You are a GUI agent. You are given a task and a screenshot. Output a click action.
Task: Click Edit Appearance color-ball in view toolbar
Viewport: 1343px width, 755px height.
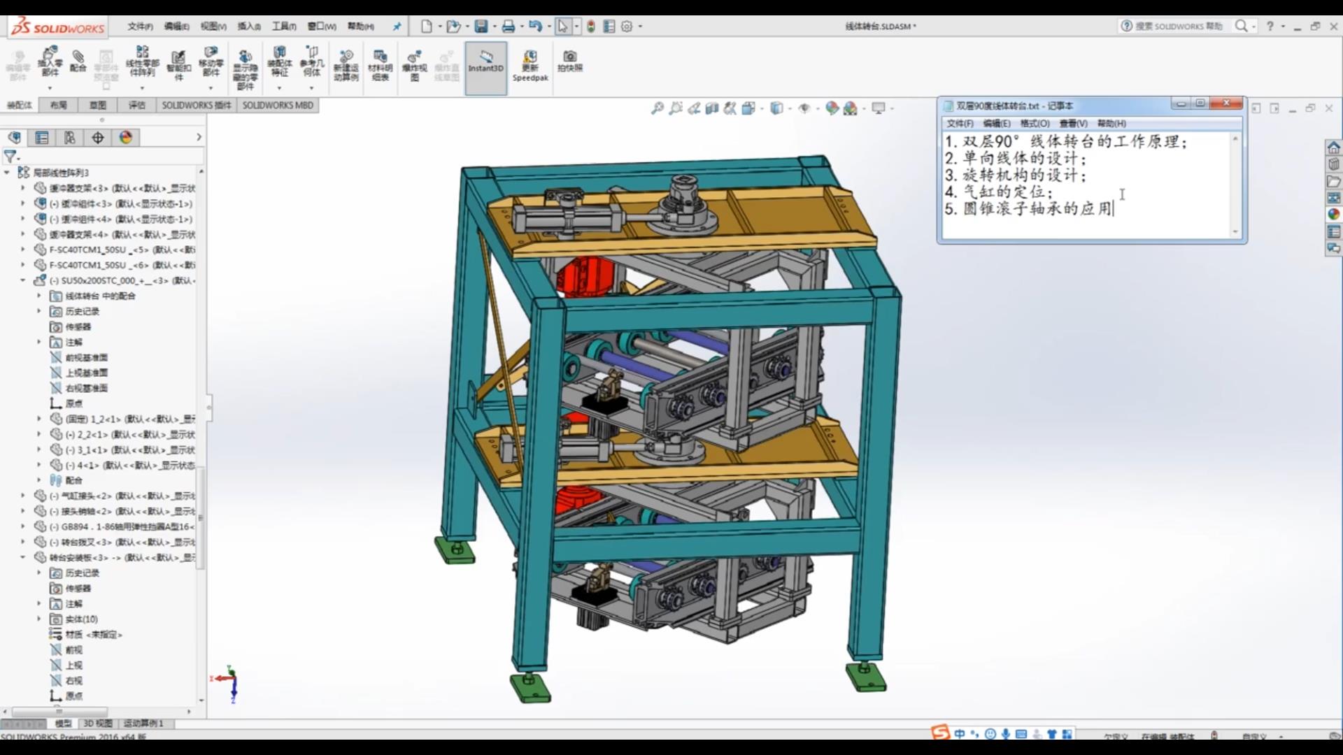[x=832, y=108]
